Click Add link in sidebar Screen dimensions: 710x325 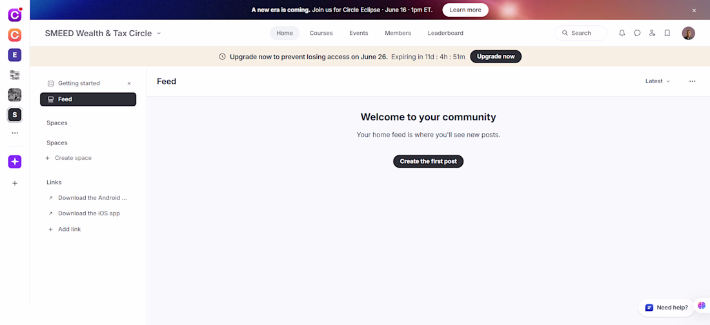point(65,229)
